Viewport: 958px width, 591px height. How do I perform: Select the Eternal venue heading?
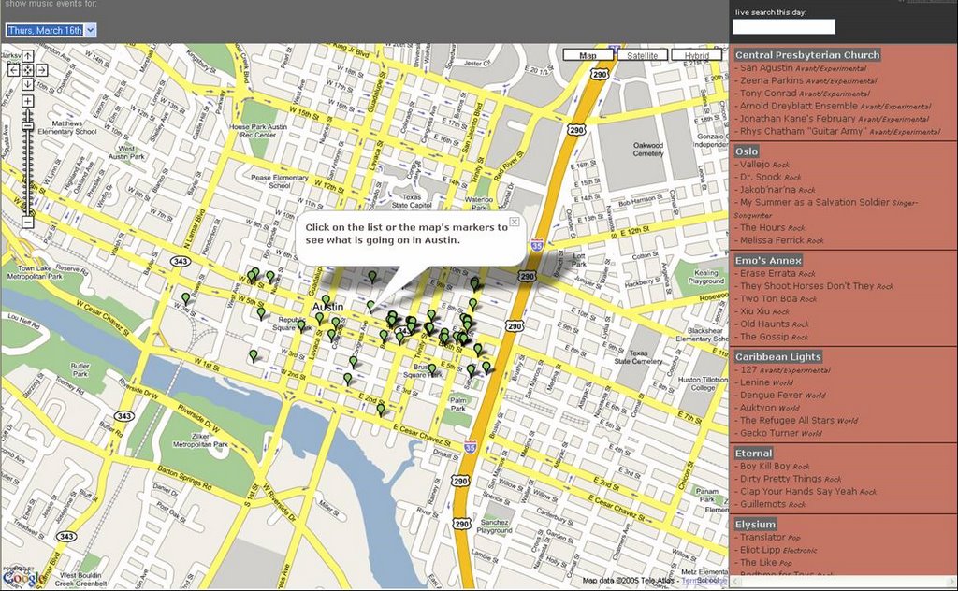(x=754, y=454)
